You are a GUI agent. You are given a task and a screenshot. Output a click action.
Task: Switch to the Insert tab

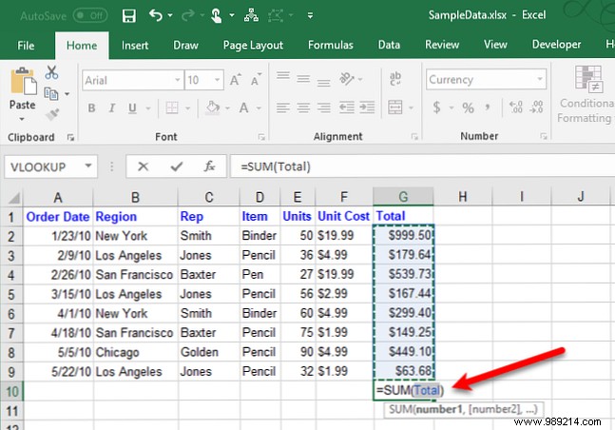[135, 46]
